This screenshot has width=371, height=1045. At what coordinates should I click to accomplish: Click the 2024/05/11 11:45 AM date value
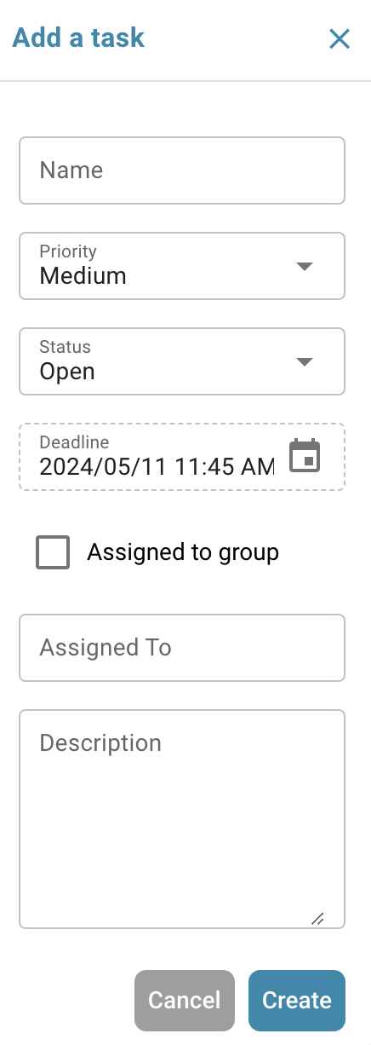tap(157, 467)
